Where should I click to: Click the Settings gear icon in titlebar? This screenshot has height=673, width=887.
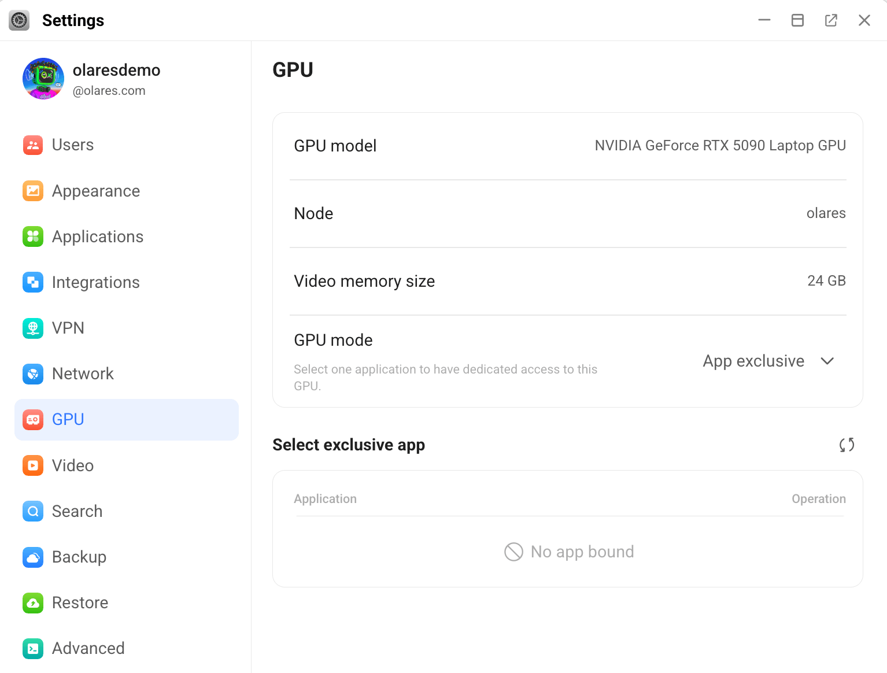point(19,20)
